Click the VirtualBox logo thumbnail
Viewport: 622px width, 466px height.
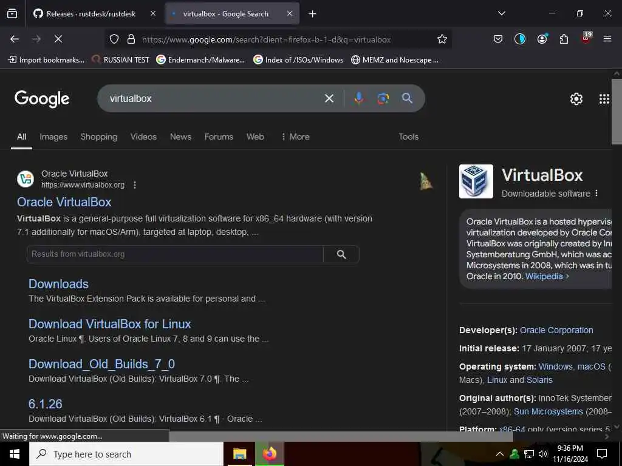[476, 181]
